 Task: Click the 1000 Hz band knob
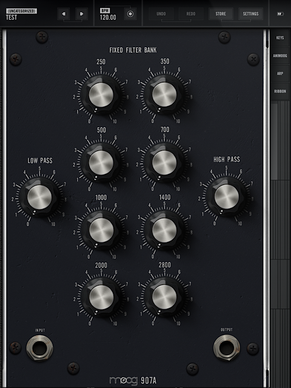101,230
